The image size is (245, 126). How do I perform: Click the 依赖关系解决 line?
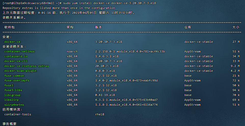click(14, 18)
